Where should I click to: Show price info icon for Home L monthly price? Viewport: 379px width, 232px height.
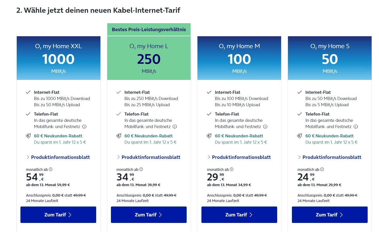click(x=141, y=169)
